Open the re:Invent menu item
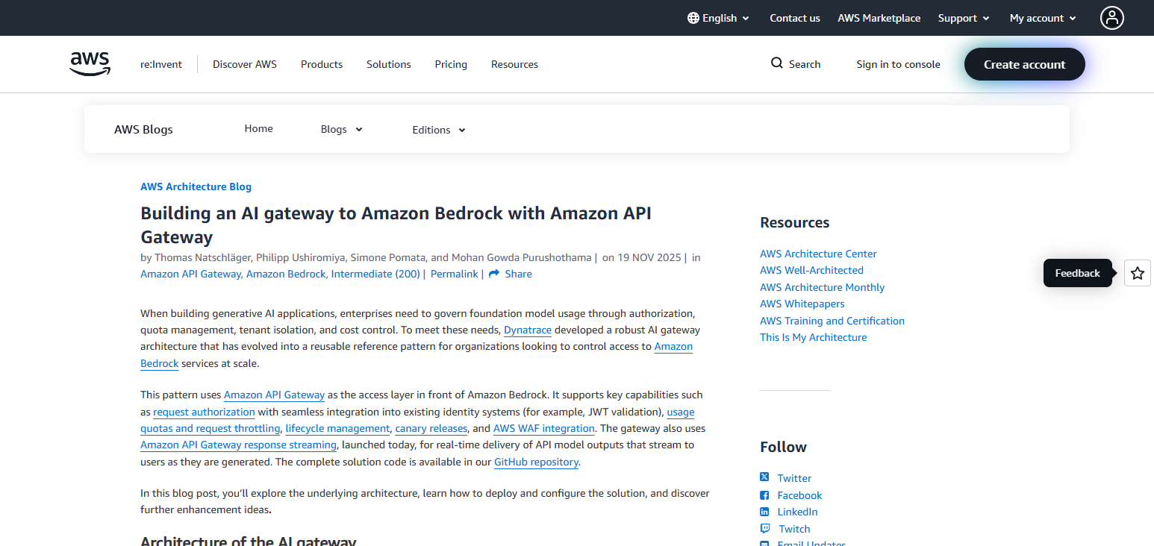This screenshot has width=1154, height=546. [x=161, y=64]
